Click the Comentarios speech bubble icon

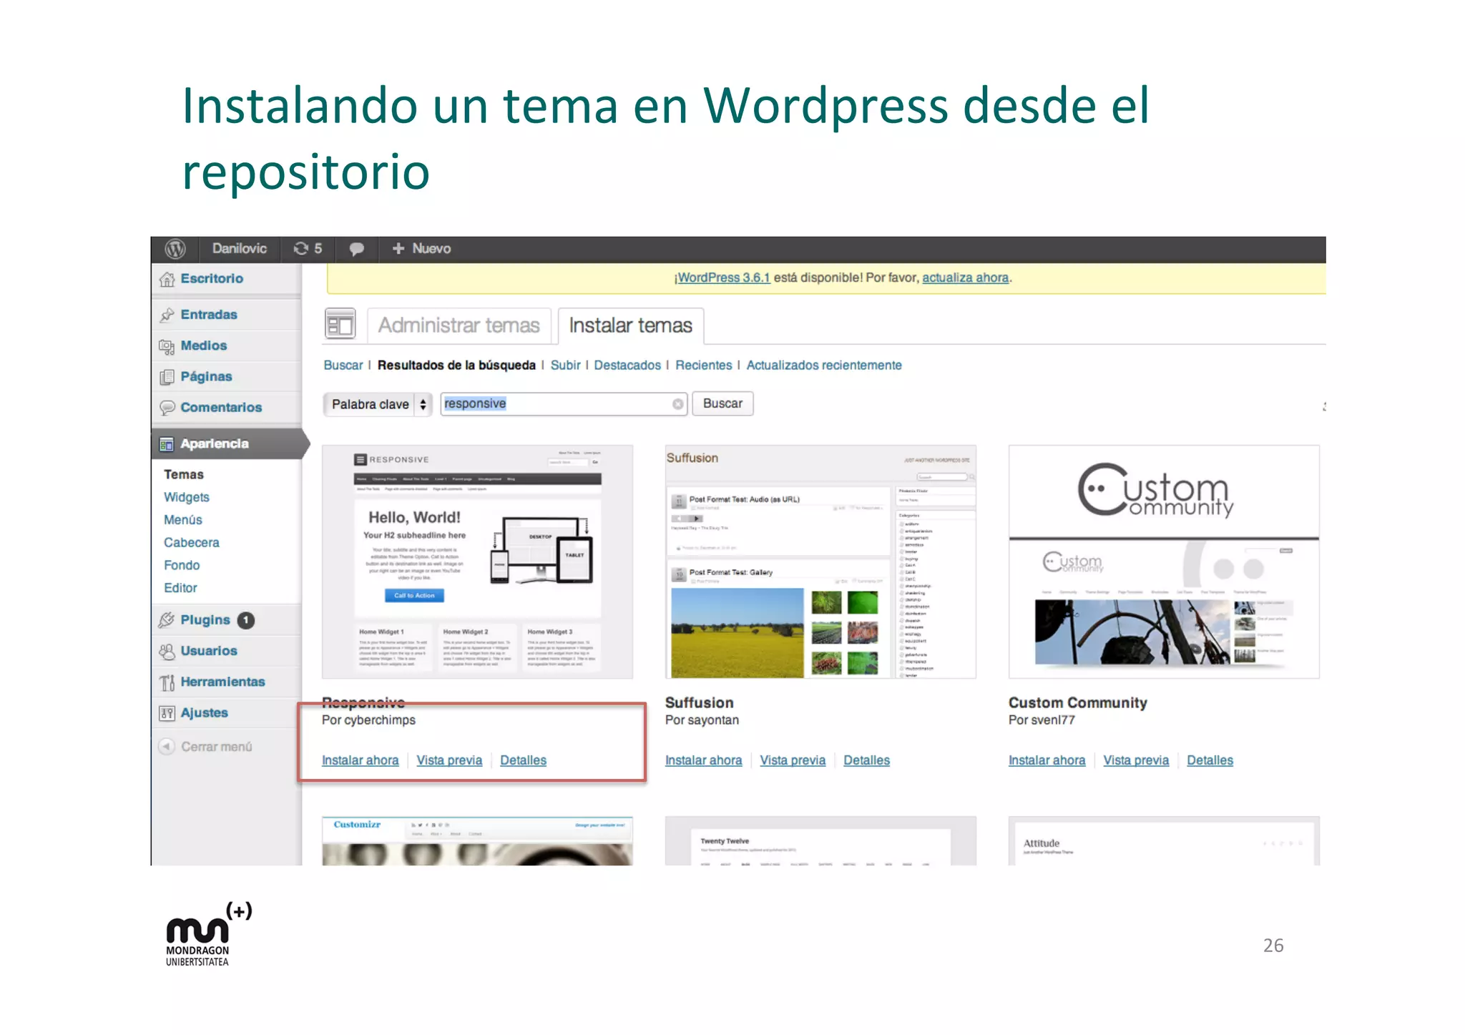[167, 408]
